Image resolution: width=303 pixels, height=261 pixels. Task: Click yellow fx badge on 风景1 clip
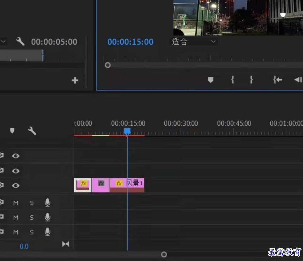119,183
